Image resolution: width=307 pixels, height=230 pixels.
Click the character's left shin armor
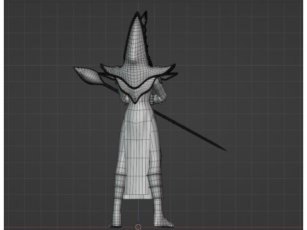[119, 186]
